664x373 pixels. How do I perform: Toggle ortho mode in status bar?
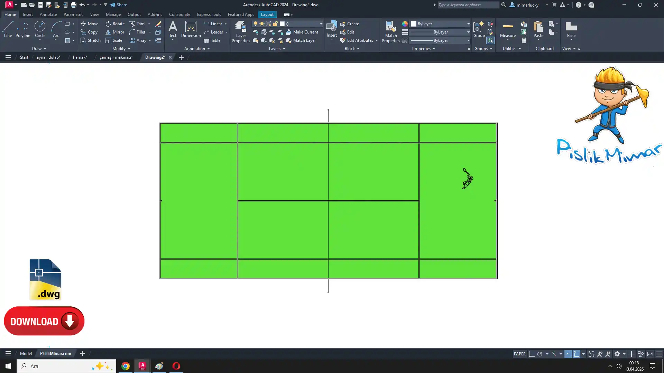(x=532, y=354)
